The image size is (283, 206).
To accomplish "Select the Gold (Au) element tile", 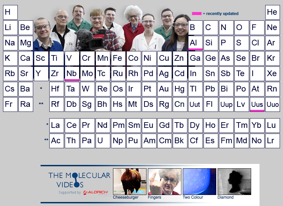I will pos(164,89).
